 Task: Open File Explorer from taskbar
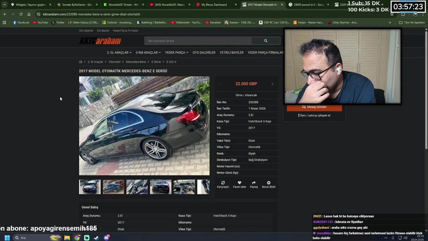point(67,238)
